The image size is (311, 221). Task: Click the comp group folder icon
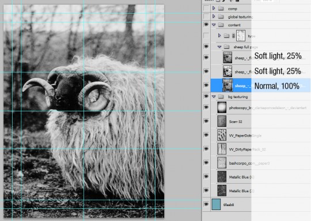pyautogui.click(x=221, y=9)
